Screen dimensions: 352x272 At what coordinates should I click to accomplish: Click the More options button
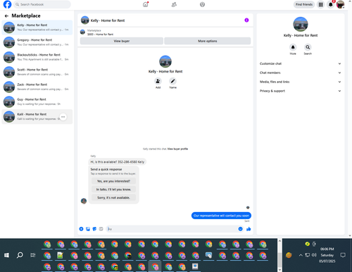208,41
